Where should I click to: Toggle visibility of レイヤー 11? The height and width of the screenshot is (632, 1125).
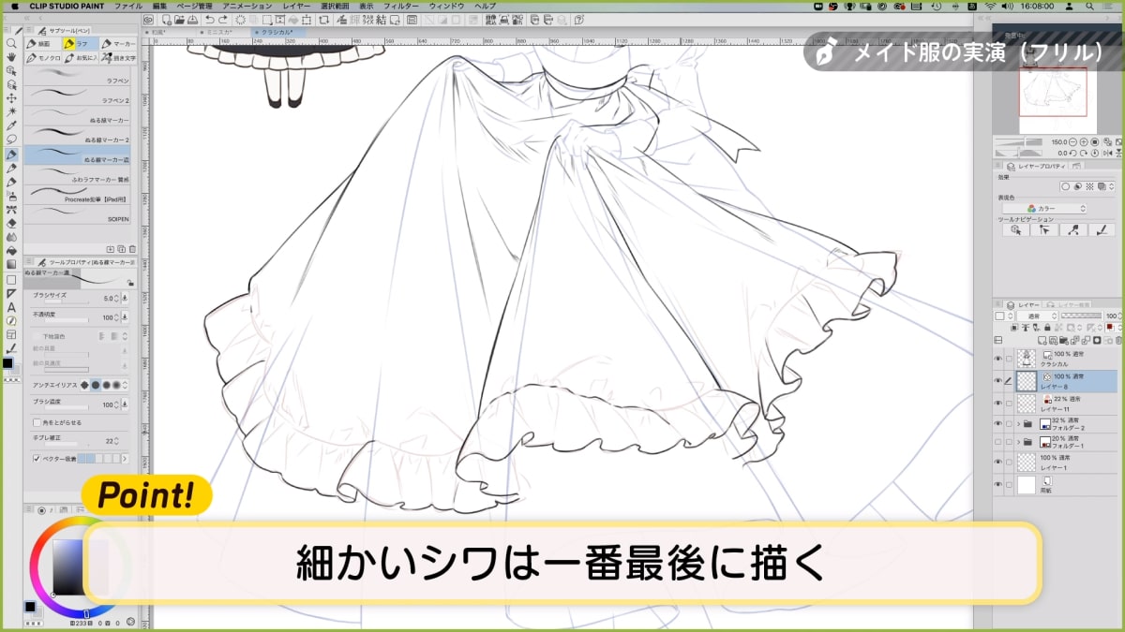[x=997, y=404]
